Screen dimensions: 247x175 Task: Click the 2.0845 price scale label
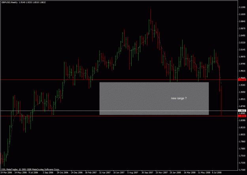(x=242, y=21)
